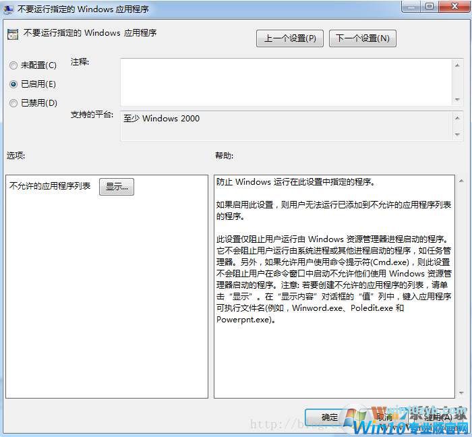This screenshot has height=437, width=472.
Task: Maximize the policy settings window
Action: tap(430, 7)
